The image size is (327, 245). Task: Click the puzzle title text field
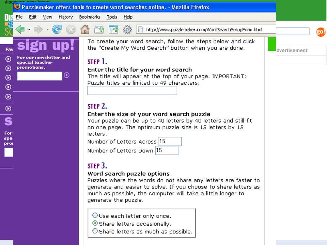click(x=132, y=91)
